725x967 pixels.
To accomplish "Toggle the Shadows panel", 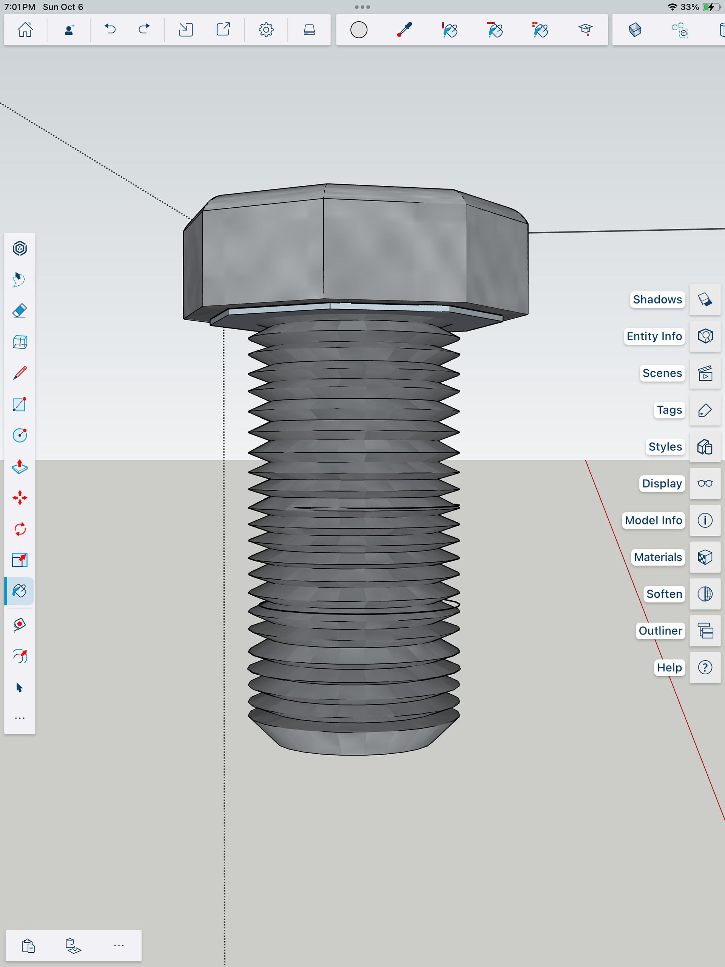I will coord(705,299).
